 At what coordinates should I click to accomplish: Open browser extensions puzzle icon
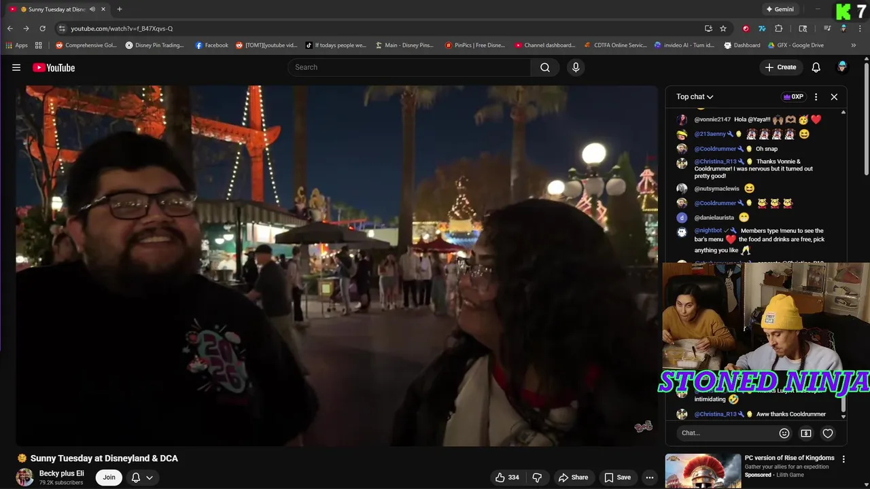click(x=779, y=29)
